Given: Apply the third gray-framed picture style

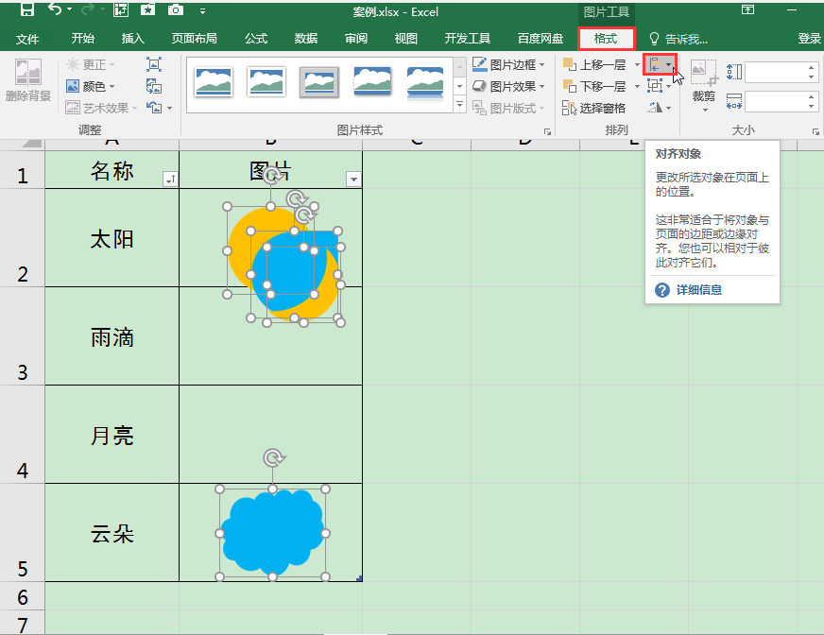Looking at the screenshot, I should point(319,82).
